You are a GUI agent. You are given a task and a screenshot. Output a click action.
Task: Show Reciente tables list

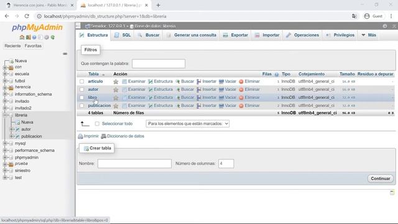(x=12, y=46)
